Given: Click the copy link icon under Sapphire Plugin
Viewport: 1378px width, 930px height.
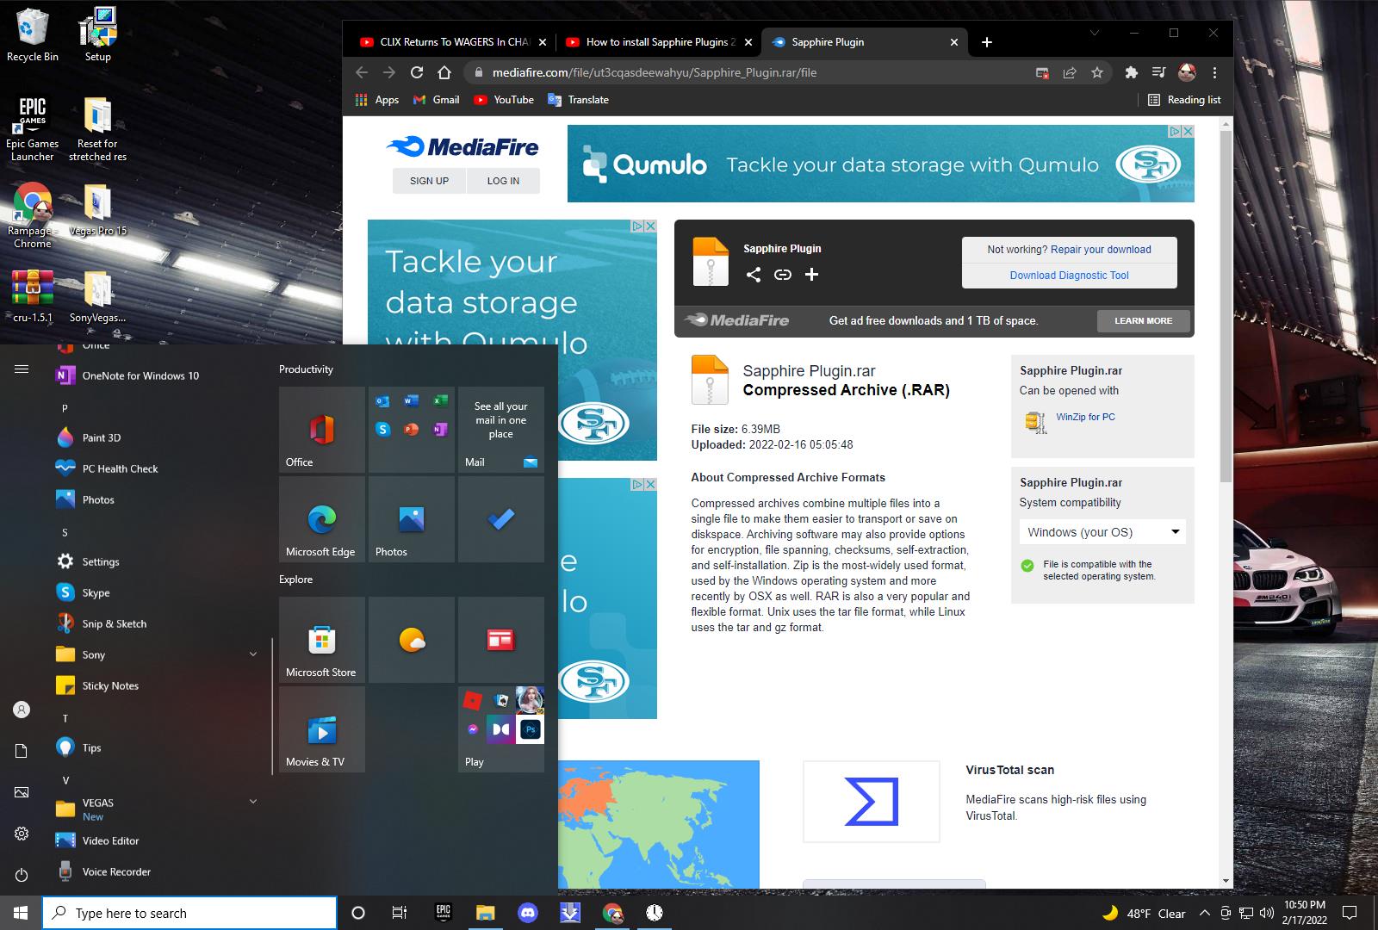Looking at the screenshot, I should (782, 275).
